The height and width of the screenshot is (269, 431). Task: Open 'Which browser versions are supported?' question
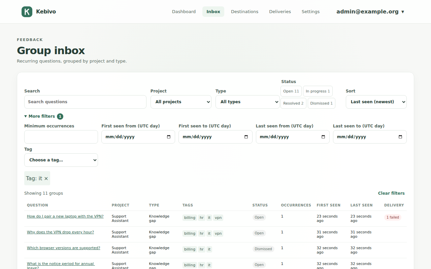(x=64, y=248)
